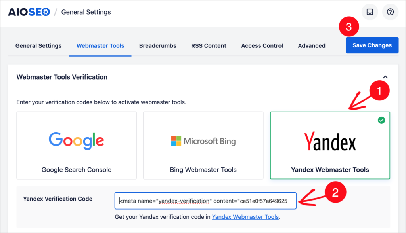Image resolution: width=406 pixels, height=233 pixels.
Task: Open the Access Control tab
Action: (x=262, y=46)
